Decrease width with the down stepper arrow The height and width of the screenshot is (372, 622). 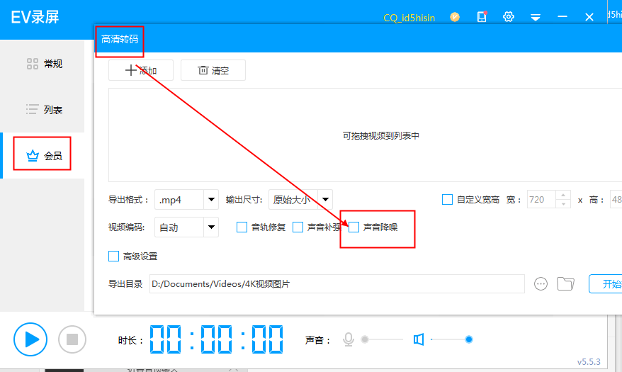[563, 204]
